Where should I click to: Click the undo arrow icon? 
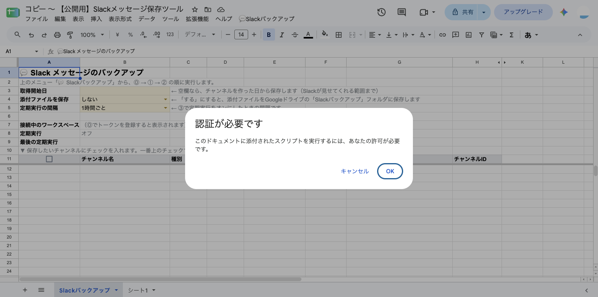tap(31, 35)
